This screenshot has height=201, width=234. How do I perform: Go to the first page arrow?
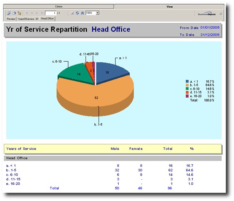pos(27,13)
